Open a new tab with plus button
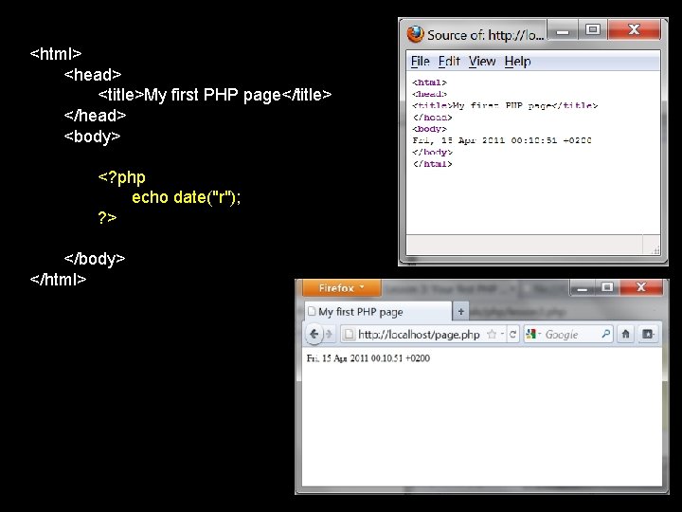The height and width of the screenshot is (512, 682). click(460, 311)
